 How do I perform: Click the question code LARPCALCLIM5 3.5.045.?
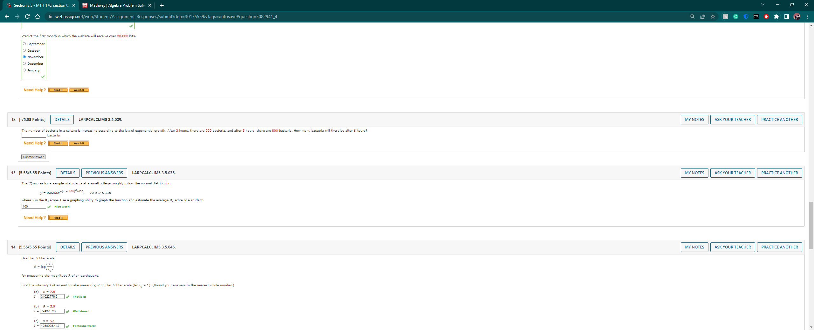154,247
